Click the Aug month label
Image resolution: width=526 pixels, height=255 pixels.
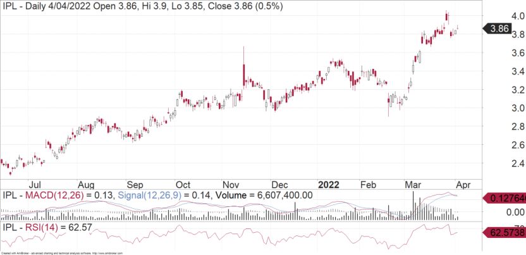tap(87, 185)
